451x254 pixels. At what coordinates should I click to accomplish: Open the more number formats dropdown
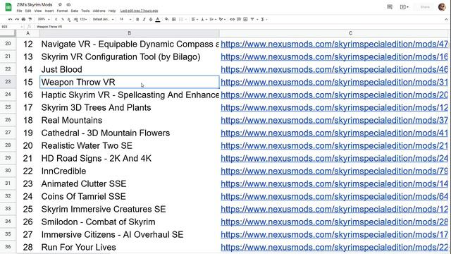[x=83, y=19]
